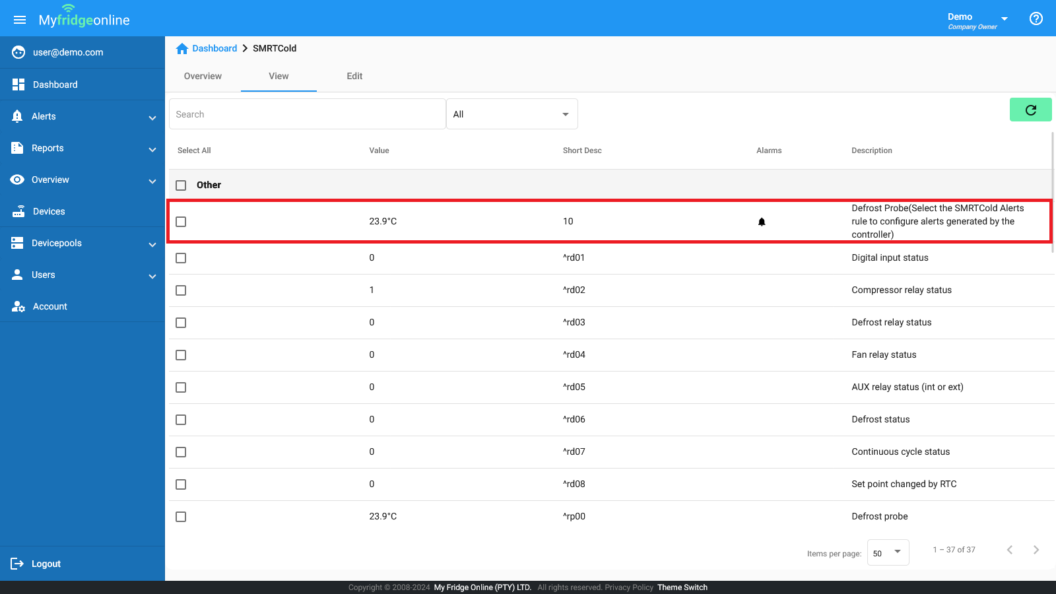The image size is (1056, 594).
Task: Tick checkbox for Set point changed by RTC
Action: [181, 484]
